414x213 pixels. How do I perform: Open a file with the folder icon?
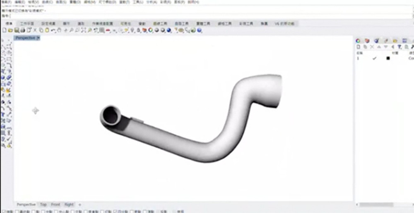pyautogui.click(x=11, y=30)
